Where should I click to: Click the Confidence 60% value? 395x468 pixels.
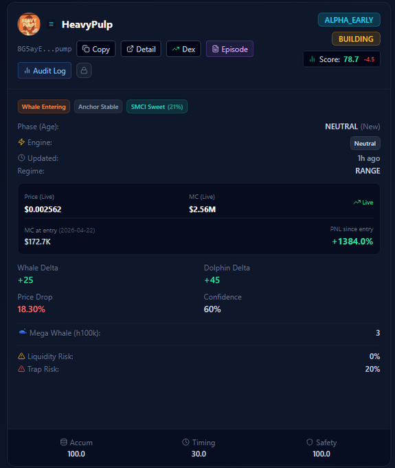click(212, 309)
